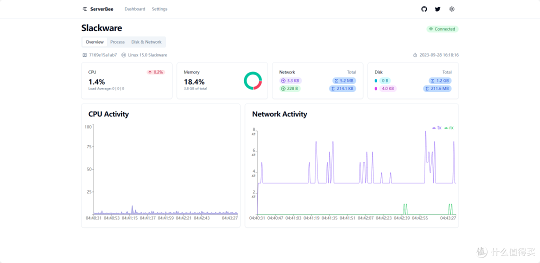Click the hostname text 7169e15a1ab7
The width and height of the screenshot is (540, 263).
point(103,55)
